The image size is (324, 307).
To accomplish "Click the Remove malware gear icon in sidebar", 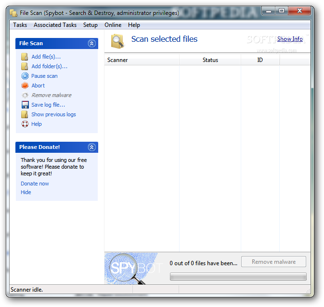I will tap(25, 95).
